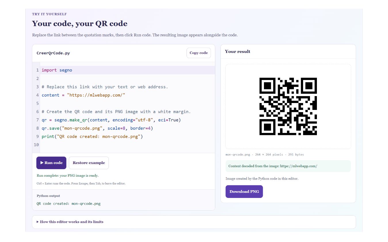Viewport: 388px width, 242px height.
Task: Click the Your result heading
Action: click(x=237, y=52)
